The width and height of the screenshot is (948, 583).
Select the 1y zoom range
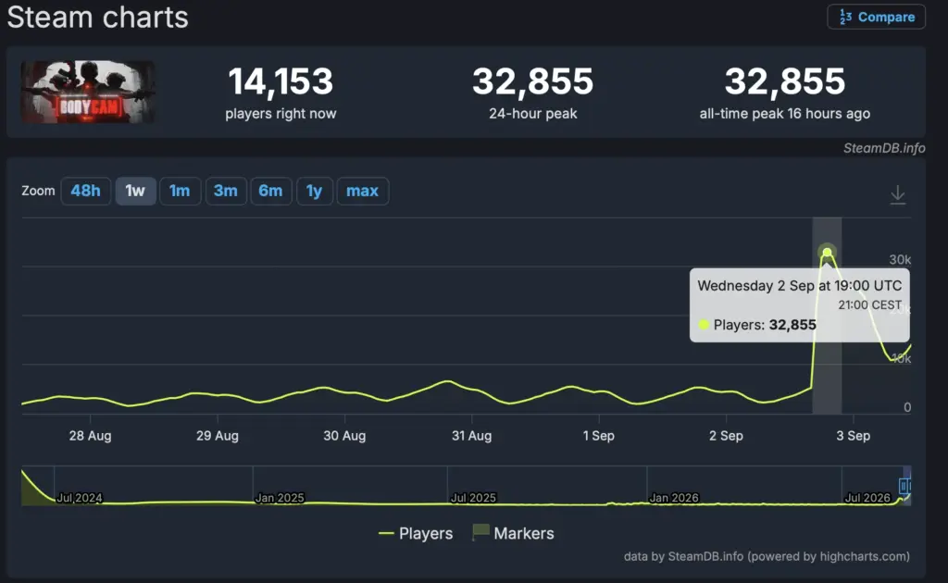pos(314,191)
